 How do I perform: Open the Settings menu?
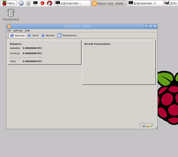click(x=18, y=30)
